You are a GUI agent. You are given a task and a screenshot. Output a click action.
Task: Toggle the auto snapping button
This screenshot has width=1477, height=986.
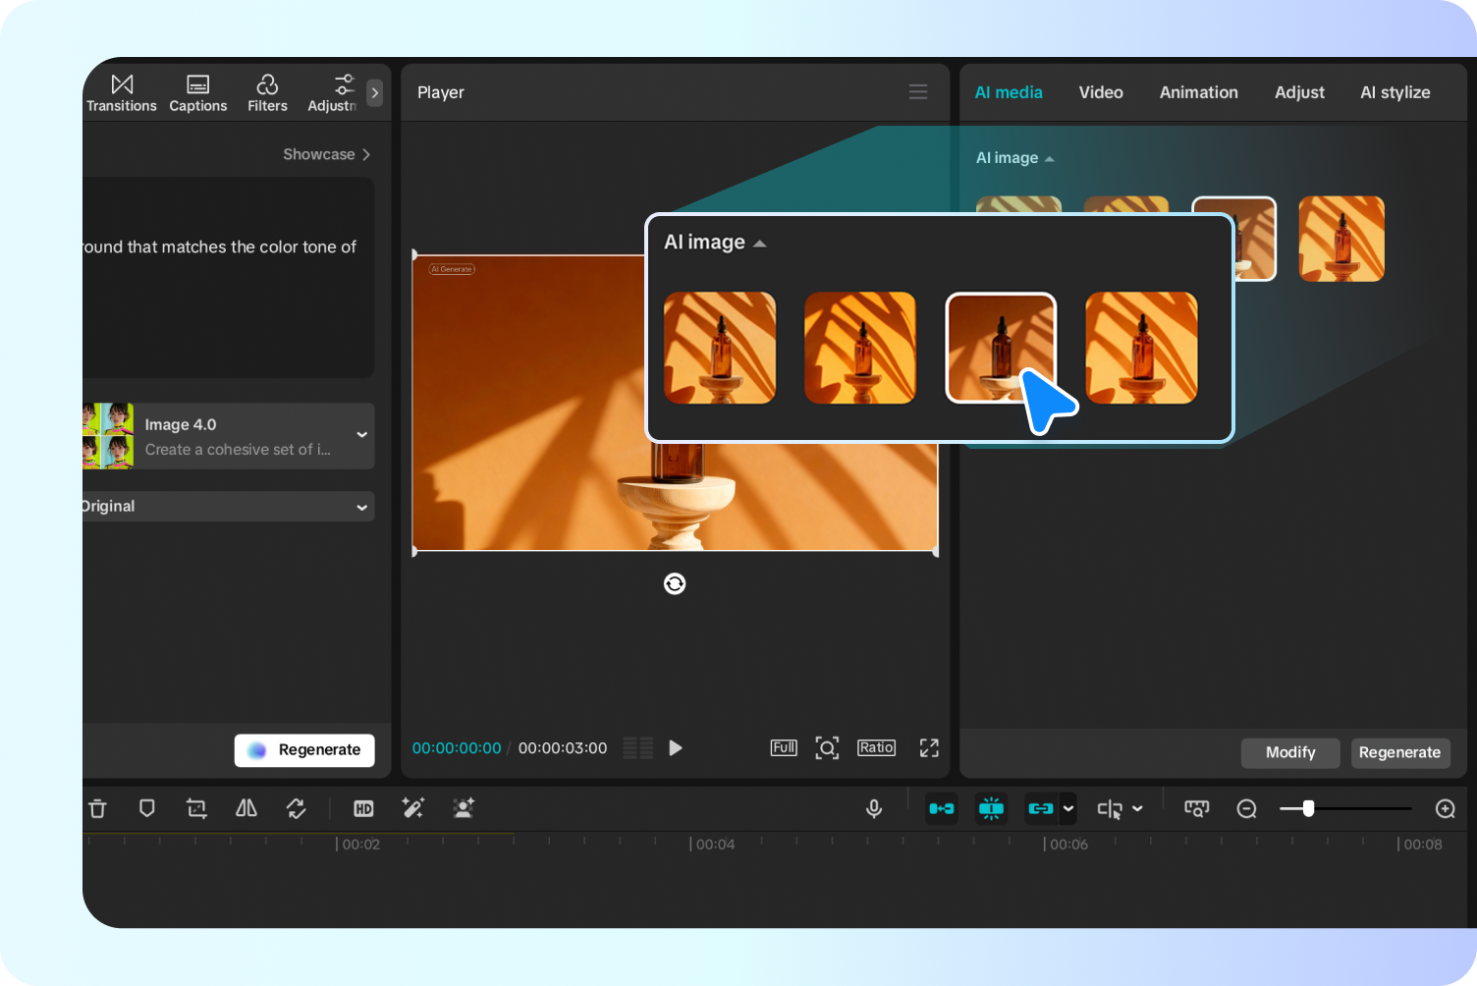(991, 808)
